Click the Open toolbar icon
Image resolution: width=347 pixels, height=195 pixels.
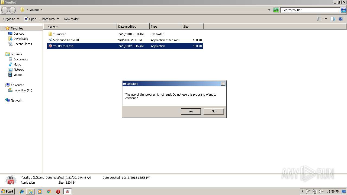coord(26,19)
